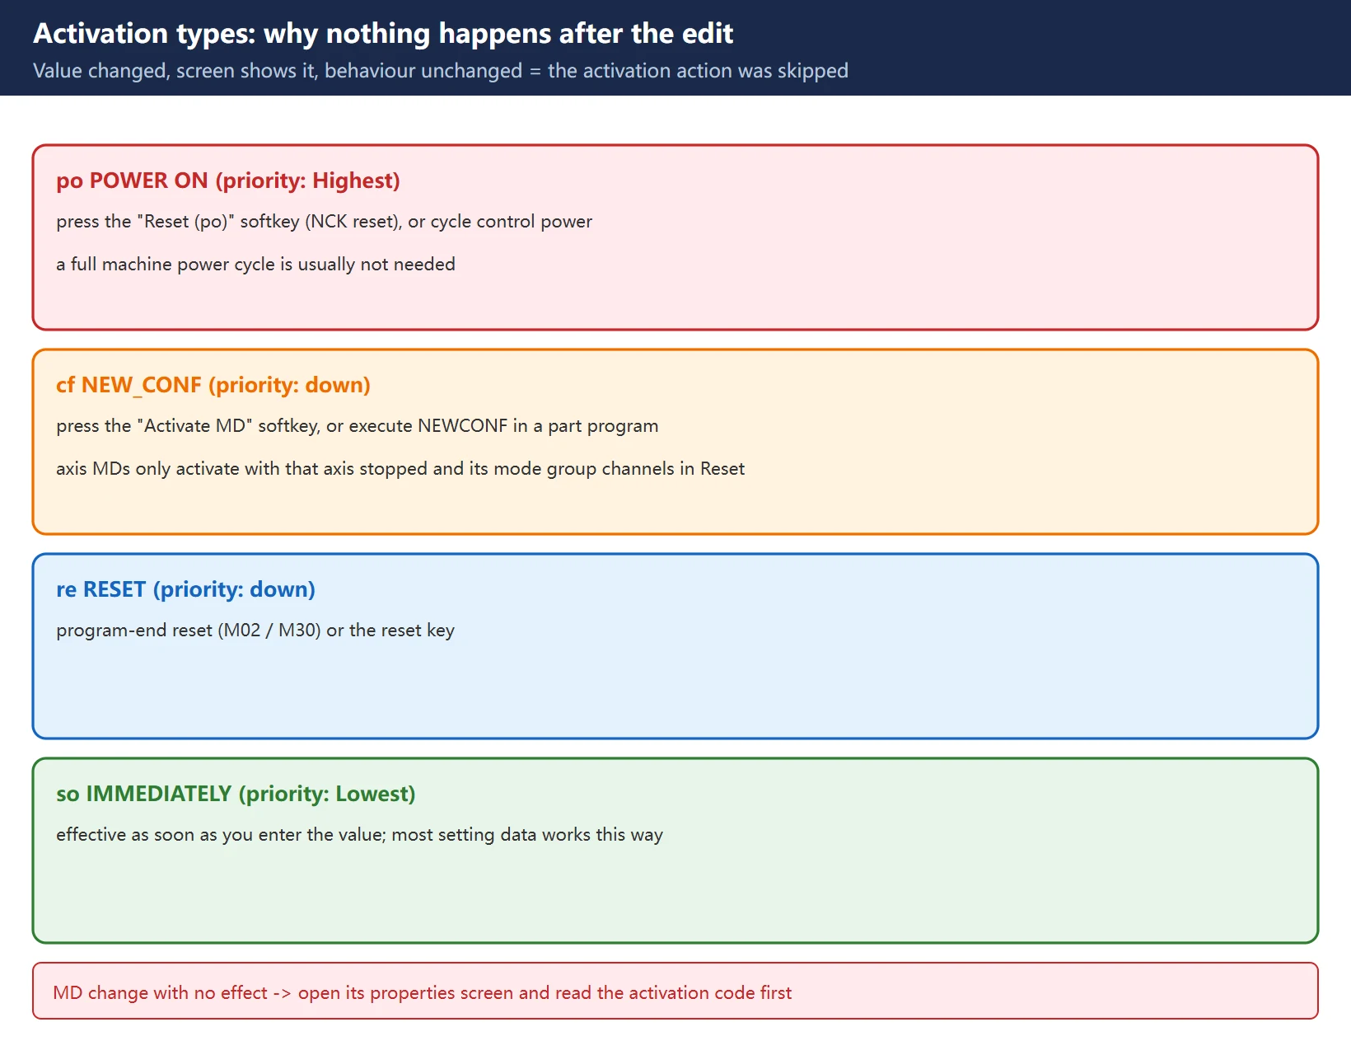
Task: Select the 'cf NEW_CONF (priority: down)' heading
Action: (213, 385)
